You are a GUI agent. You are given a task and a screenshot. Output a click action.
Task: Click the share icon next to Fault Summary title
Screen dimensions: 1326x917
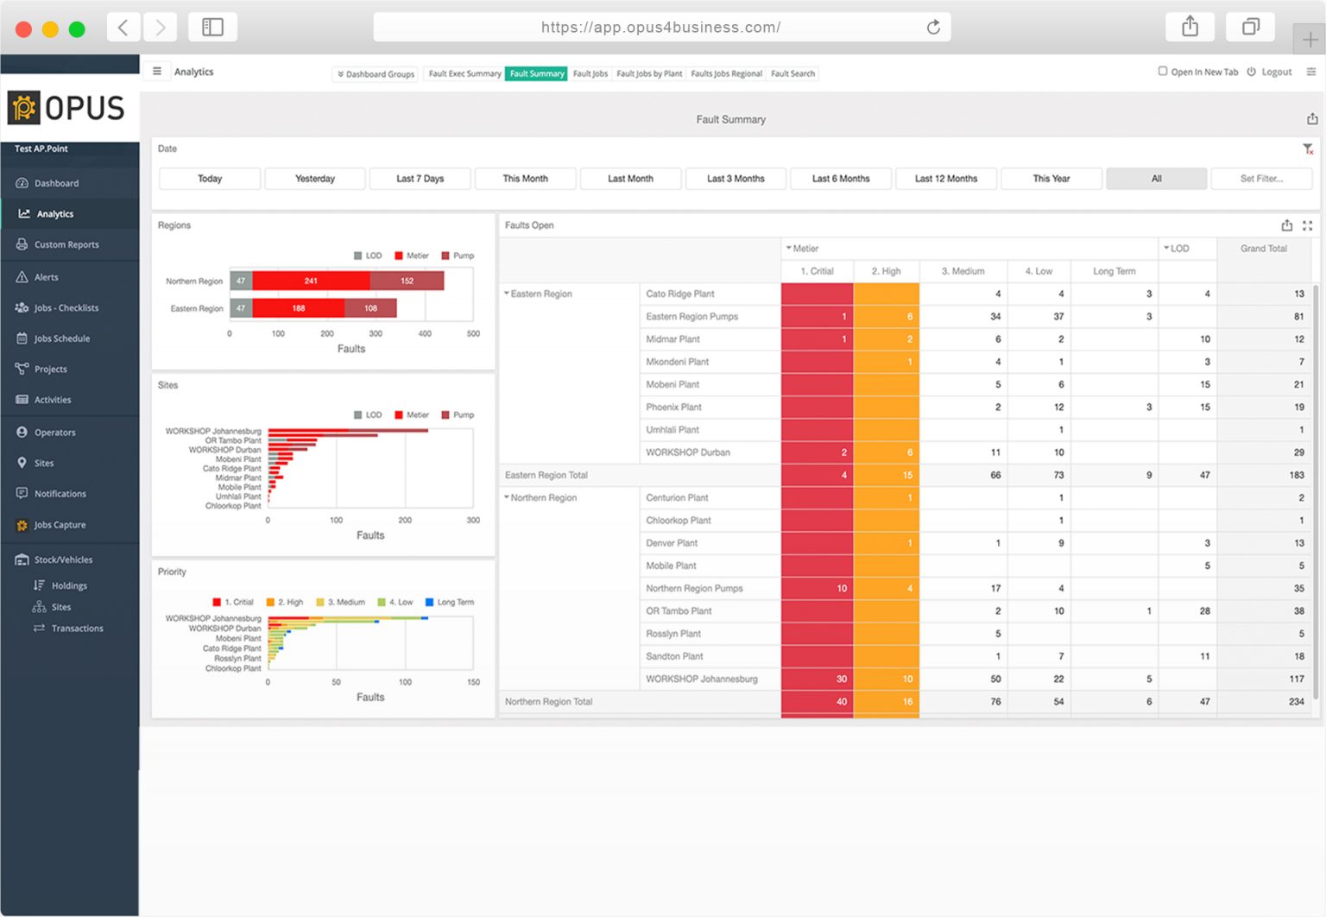click(1312, 119)
